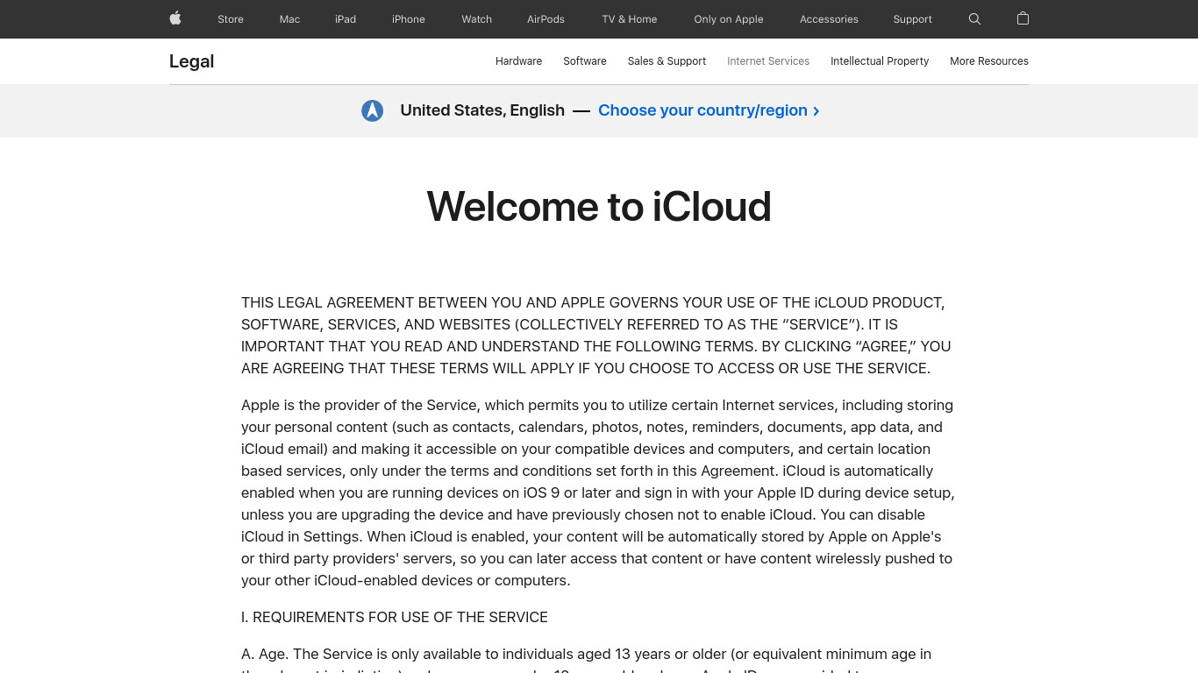This screenshot has width=1198, height=673.
Task: Click the Apple logo icon
Action: click(x=175, y=18)
